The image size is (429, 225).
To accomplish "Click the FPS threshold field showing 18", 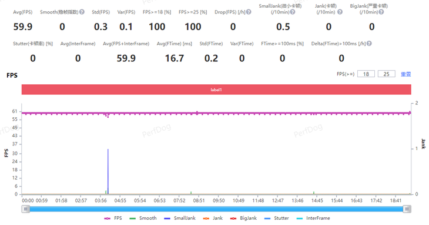I will 366,74.
